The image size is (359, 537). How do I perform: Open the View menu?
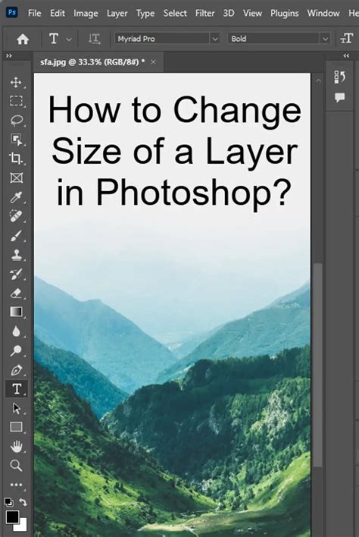pos(252,14)
